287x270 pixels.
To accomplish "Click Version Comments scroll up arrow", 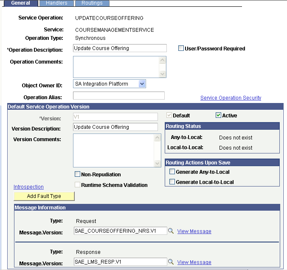I will [157, 138].
